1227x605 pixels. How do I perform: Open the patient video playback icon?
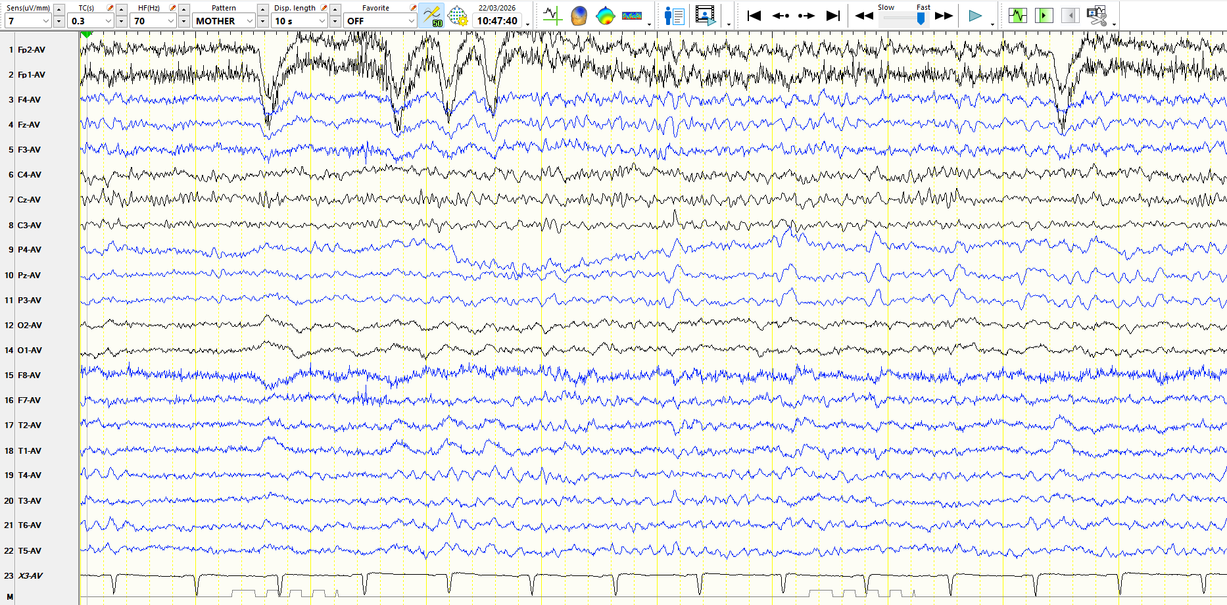point(706,15)
